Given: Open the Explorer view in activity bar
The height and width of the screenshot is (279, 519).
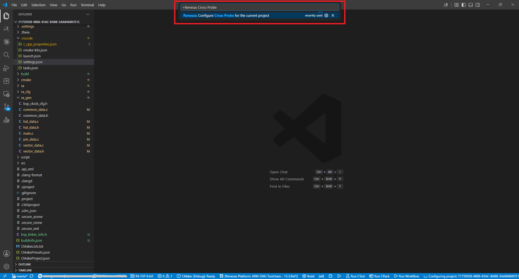Looking at the screenshot, I should [6, 16].
